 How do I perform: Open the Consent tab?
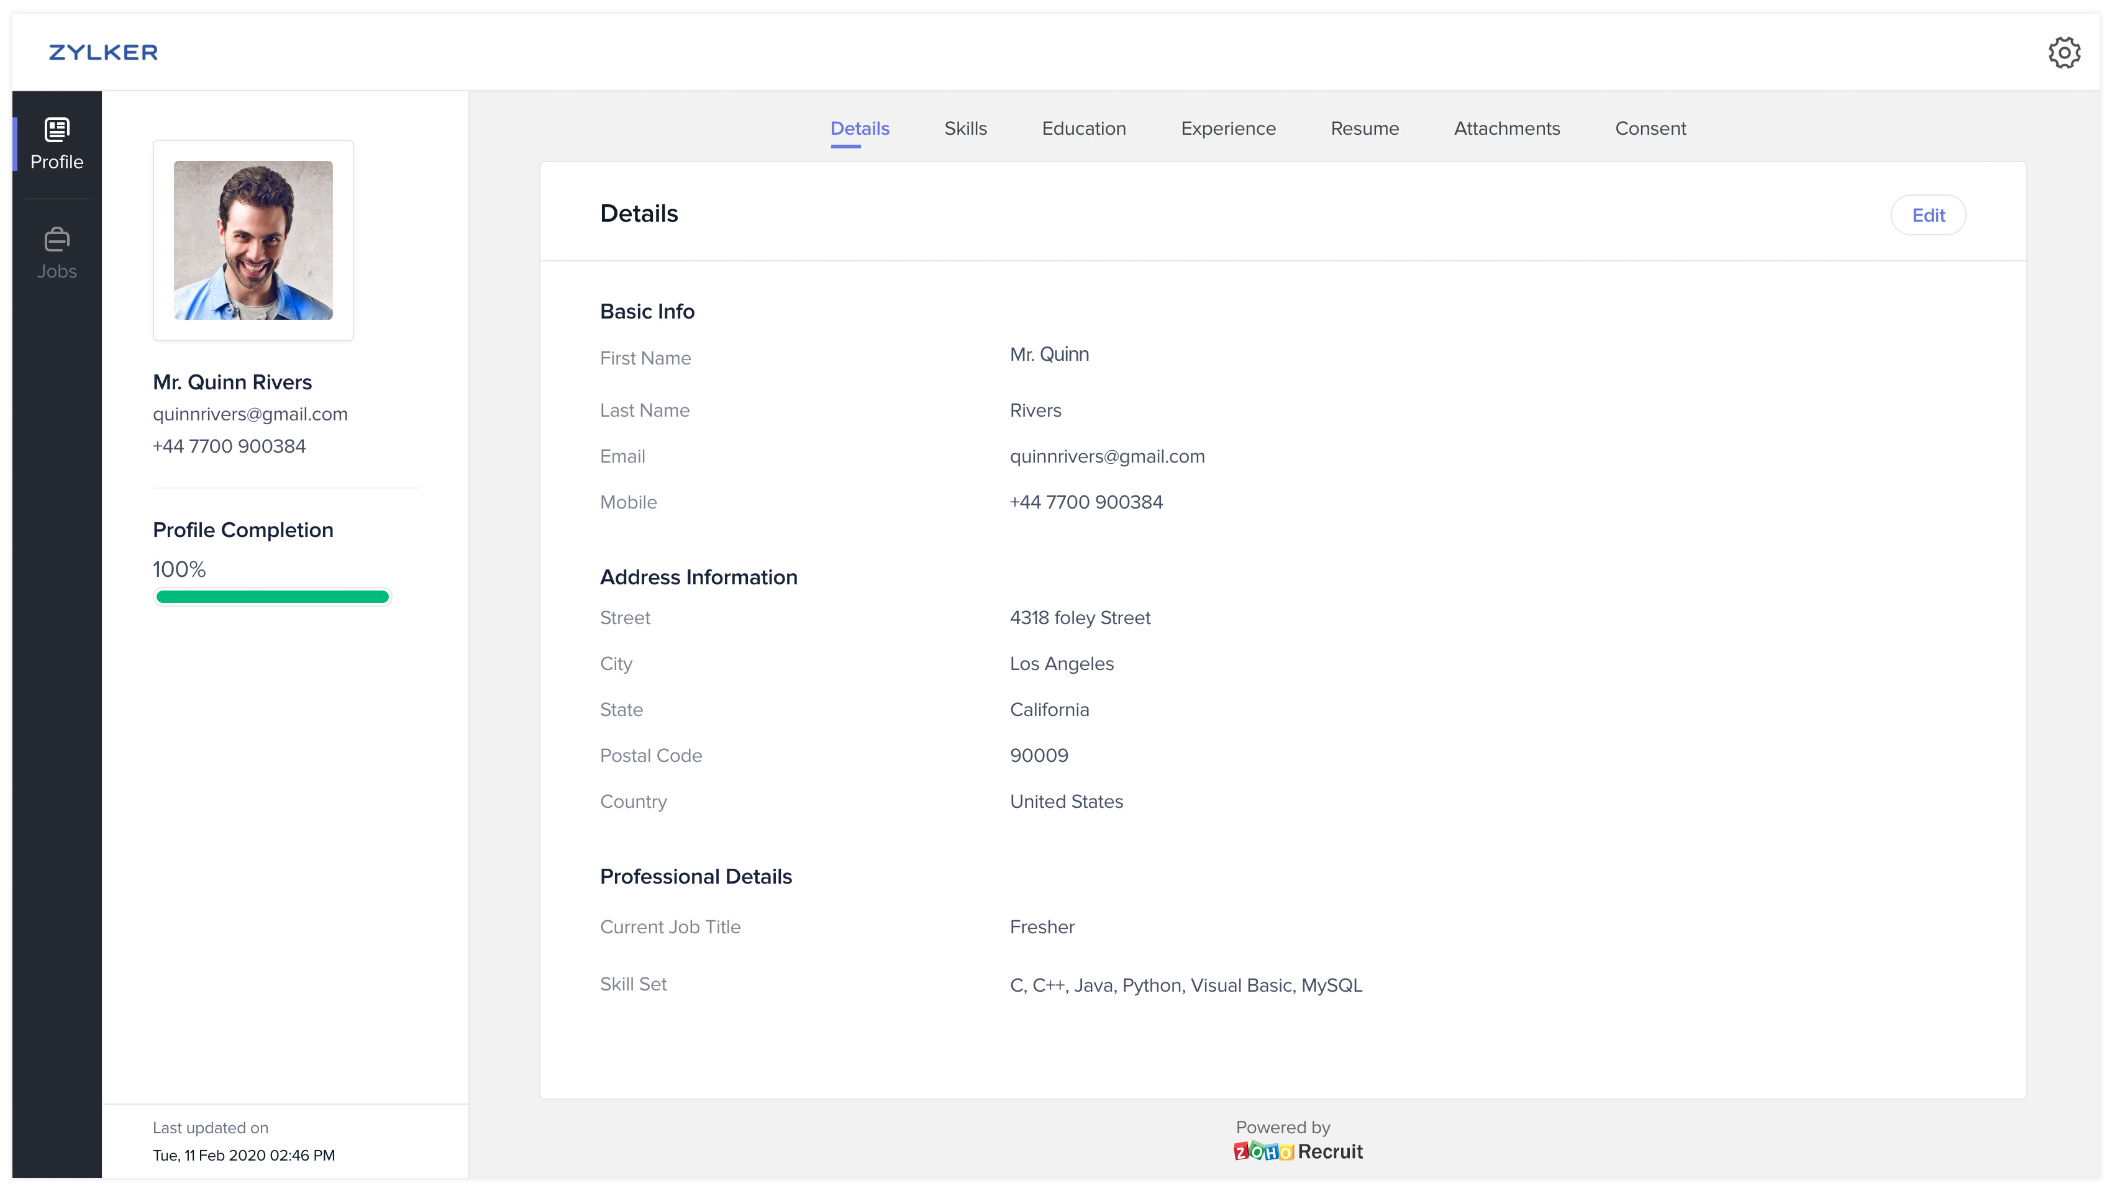(x=1650, y=129)
